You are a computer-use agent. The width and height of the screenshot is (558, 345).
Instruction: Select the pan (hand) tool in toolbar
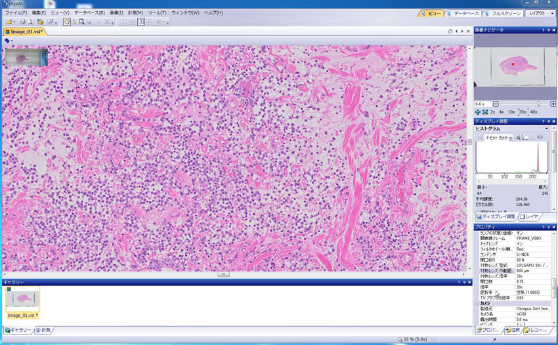click(x=67, y=22)
